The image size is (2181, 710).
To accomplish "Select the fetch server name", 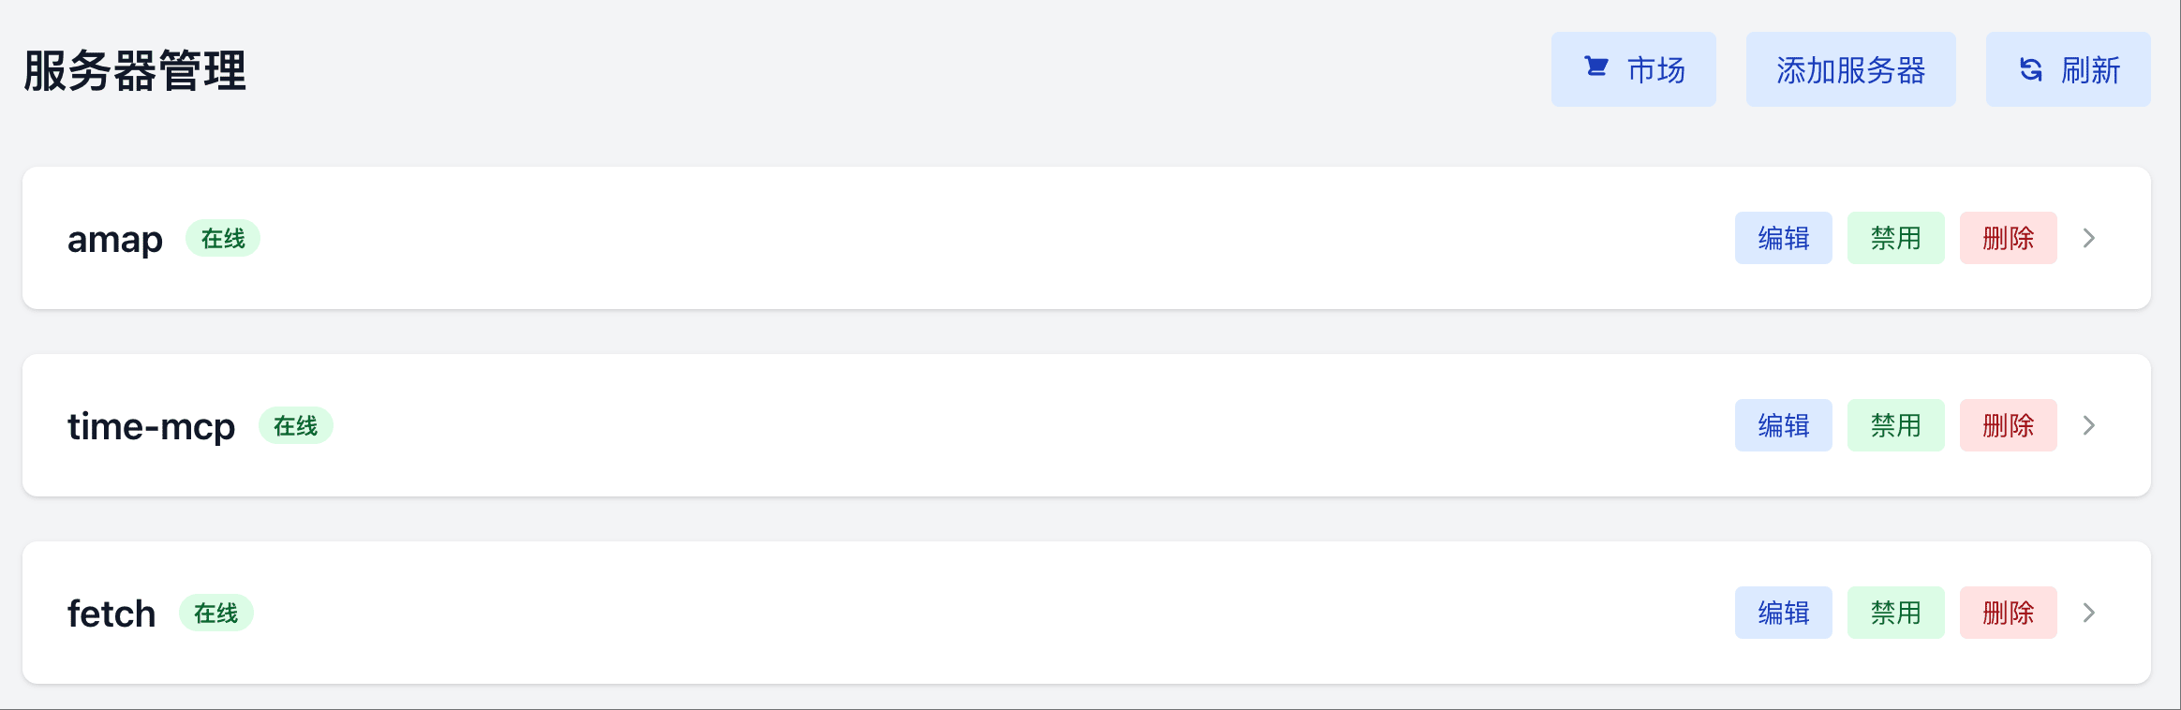I will click(x=111, y=614).
